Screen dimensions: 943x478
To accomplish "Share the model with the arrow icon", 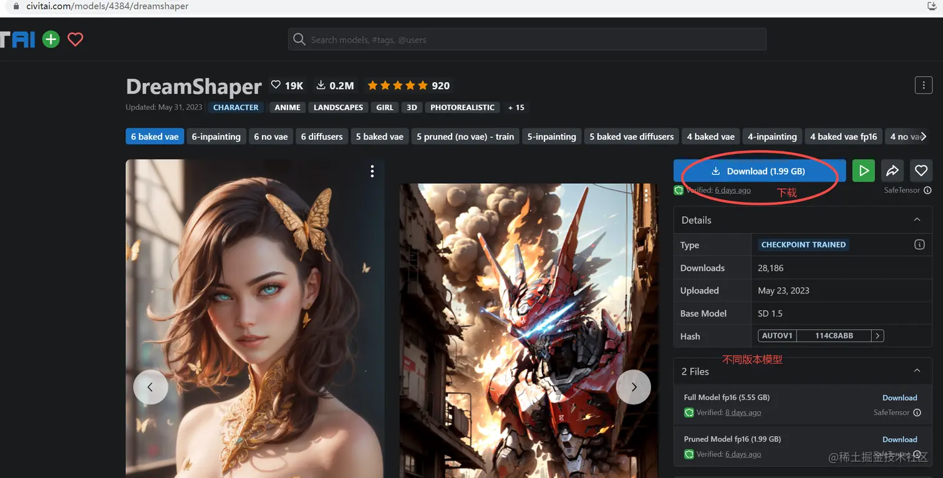I will coord(892,171).
